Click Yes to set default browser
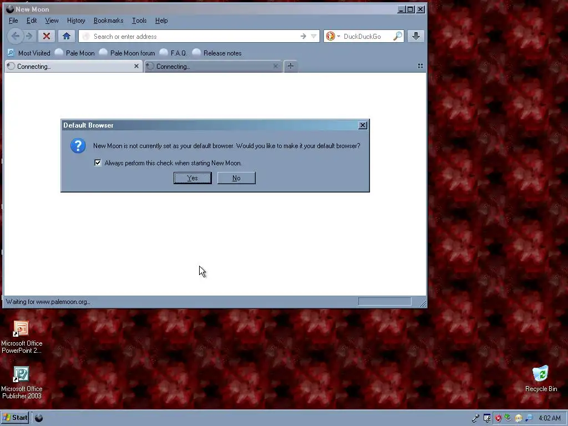The image size is (568, 426). coord(192,178)
